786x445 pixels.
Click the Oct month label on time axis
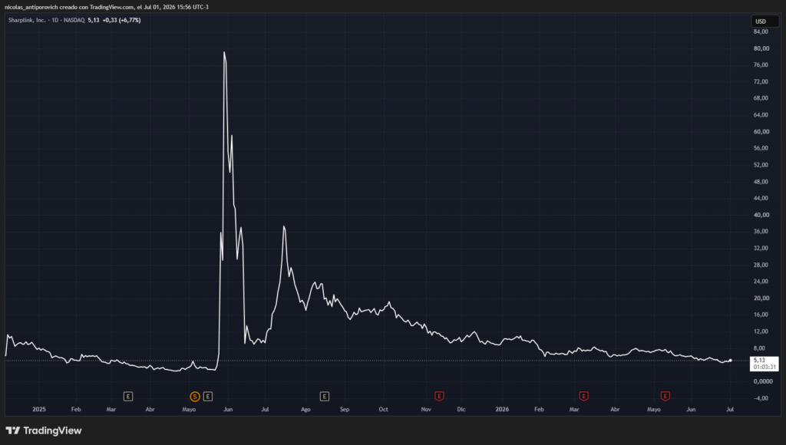pos(384,410)
